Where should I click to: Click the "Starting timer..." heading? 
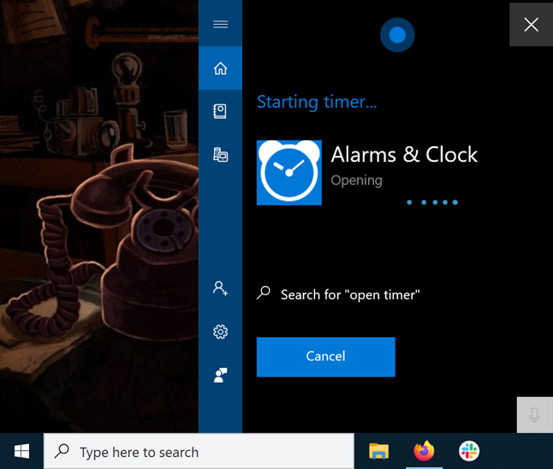point(317,102)
